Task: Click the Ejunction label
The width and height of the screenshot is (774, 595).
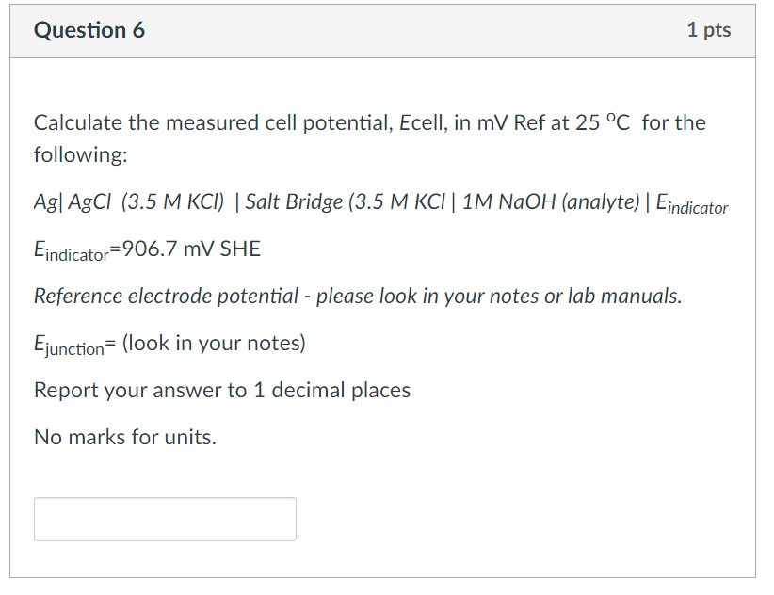Action: tap(69, 344)
